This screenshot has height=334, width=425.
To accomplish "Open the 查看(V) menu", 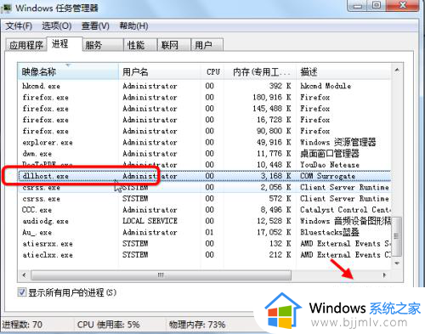I will (95, 26).
